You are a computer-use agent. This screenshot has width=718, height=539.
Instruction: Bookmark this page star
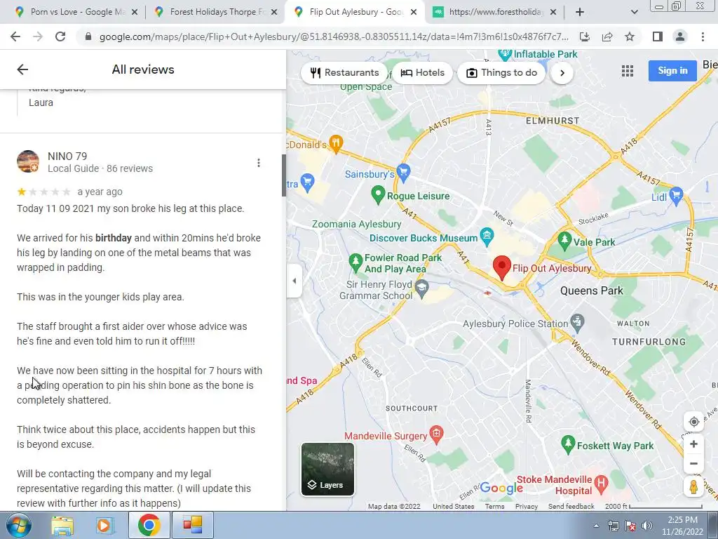pos(630,36)
